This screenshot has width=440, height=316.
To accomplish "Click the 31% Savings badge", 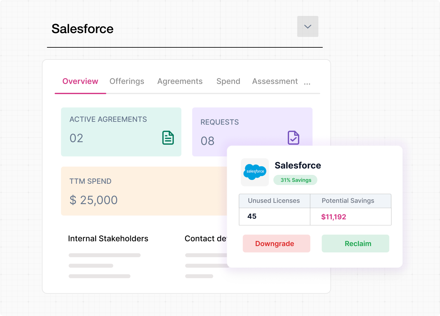I will click(295, 180).
